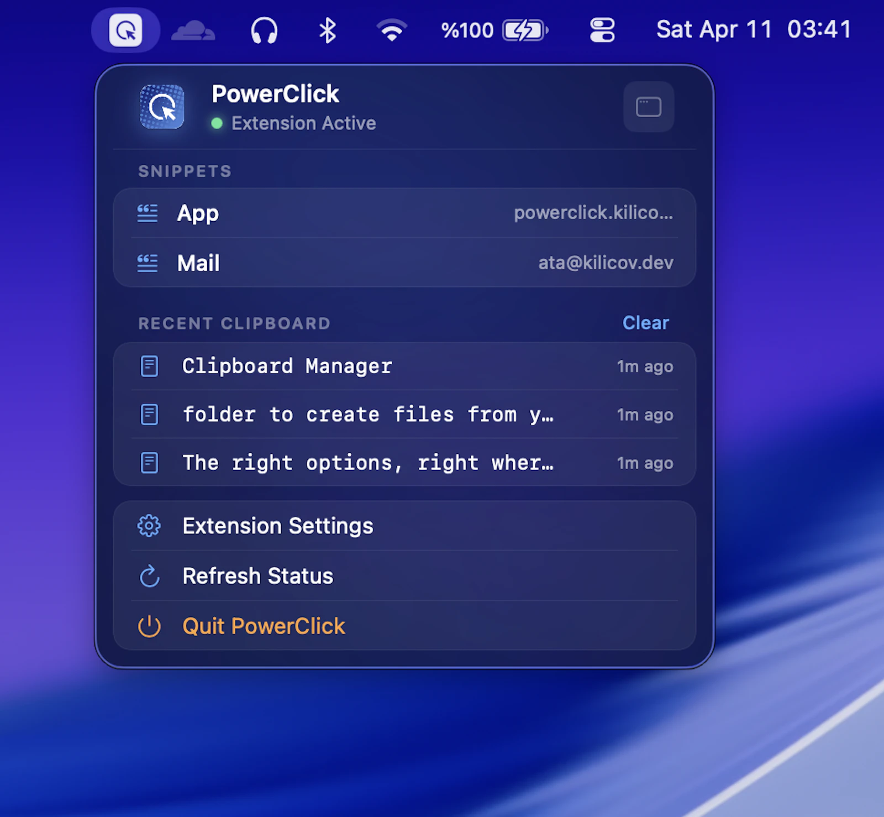The image size is (884, 817).
Task: Click the battery charging icon
Action: 525,30
